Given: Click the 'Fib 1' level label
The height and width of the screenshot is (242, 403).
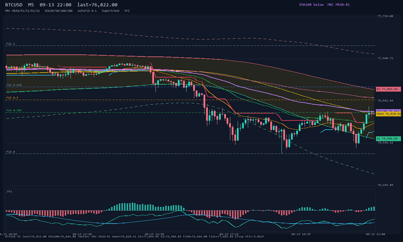Looking at the screenshot, I should click(11, 44).
